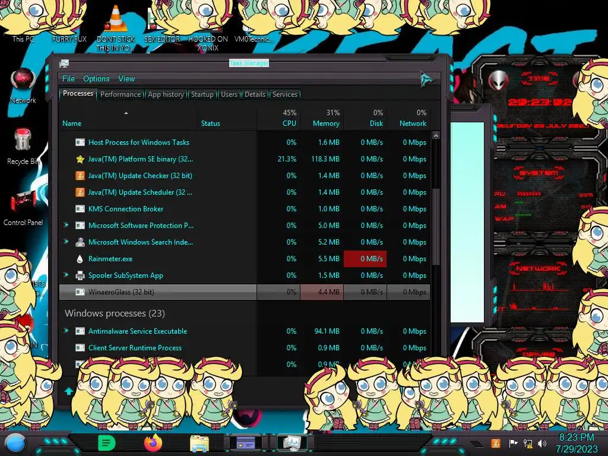Open the volume speaker tray icon
The width and height of the screenshot is (608, 456).
pos(542,443)
